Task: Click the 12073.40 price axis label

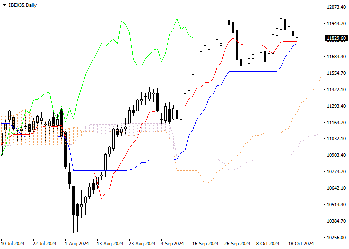Action: (x=336, y=7)
